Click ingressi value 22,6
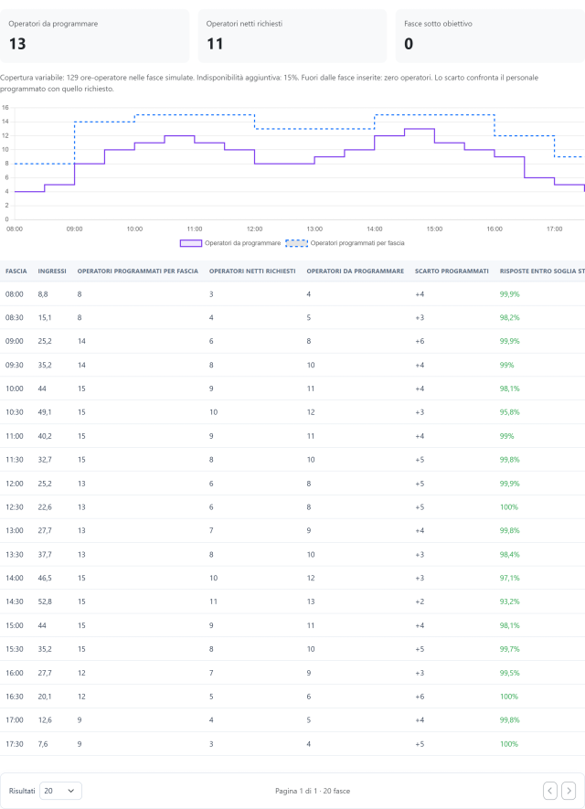Image resolution: width=585 pixels, height=809 pixels. click(45, 507)
